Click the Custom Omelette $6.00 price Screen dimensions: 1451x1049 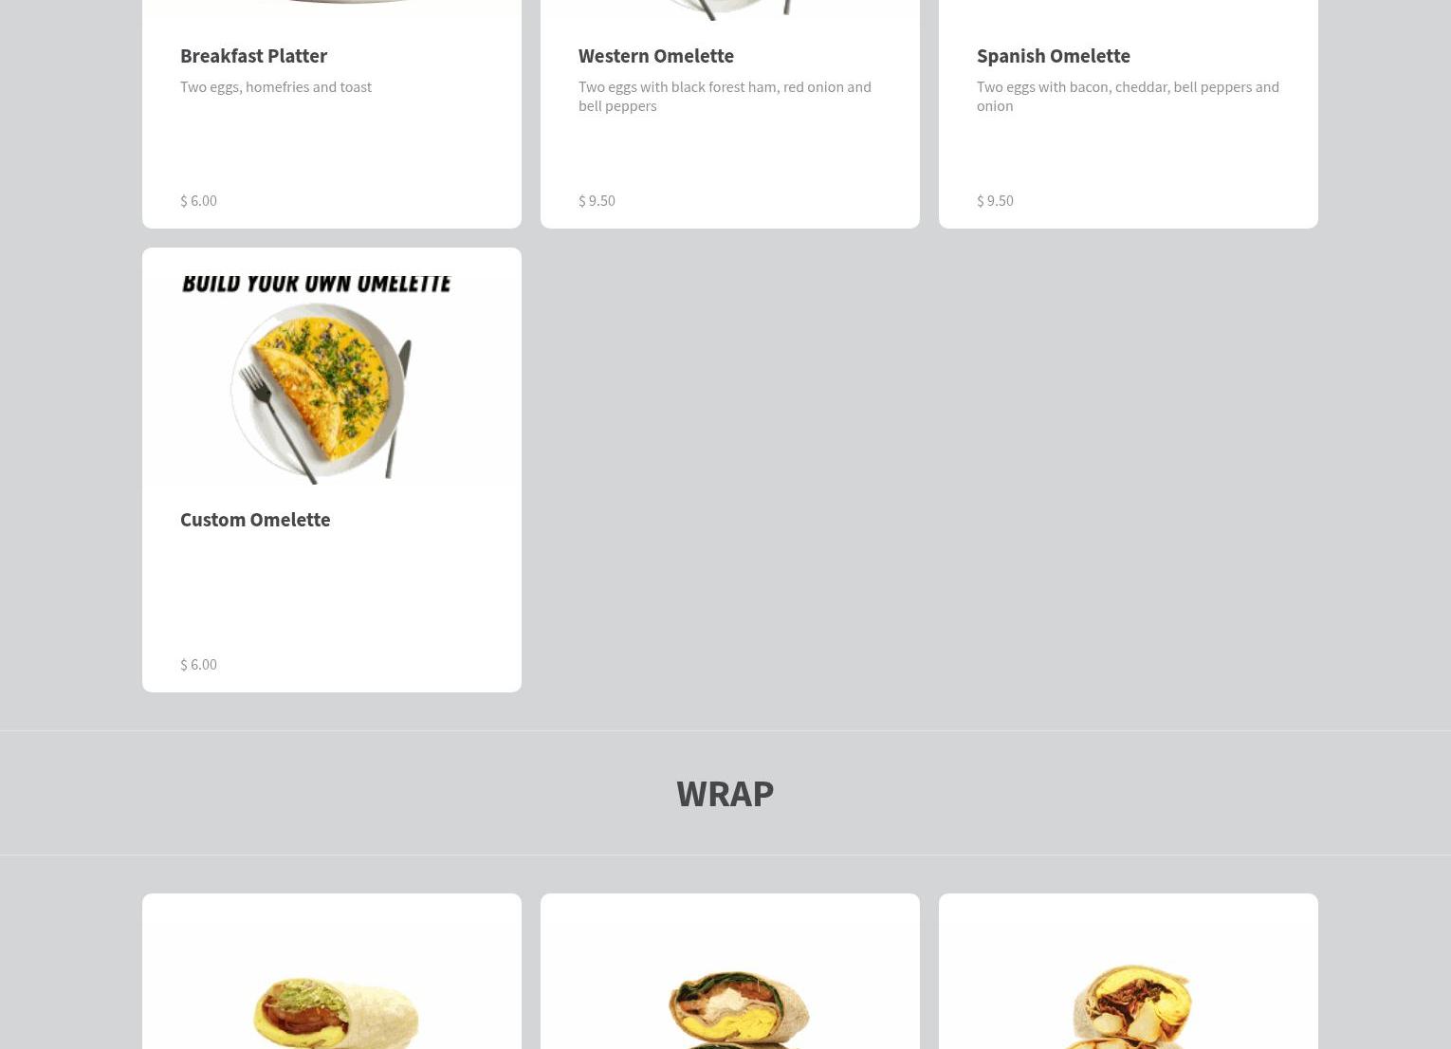pos(198,664)
